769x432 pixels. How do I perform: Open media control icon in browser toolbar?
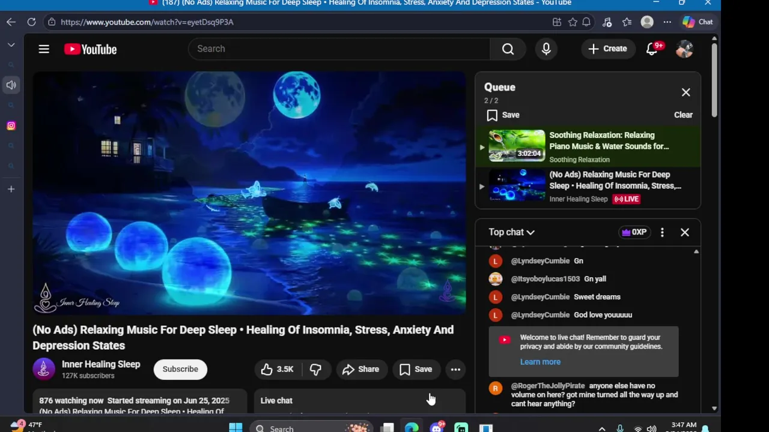[x=607, y=22]
